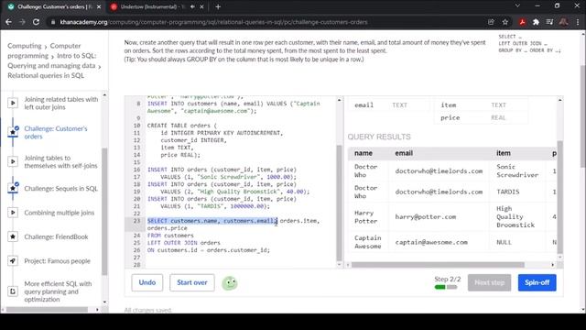
Task: Open Combining multiple joins lesson
Action: (x=59, y=213)
